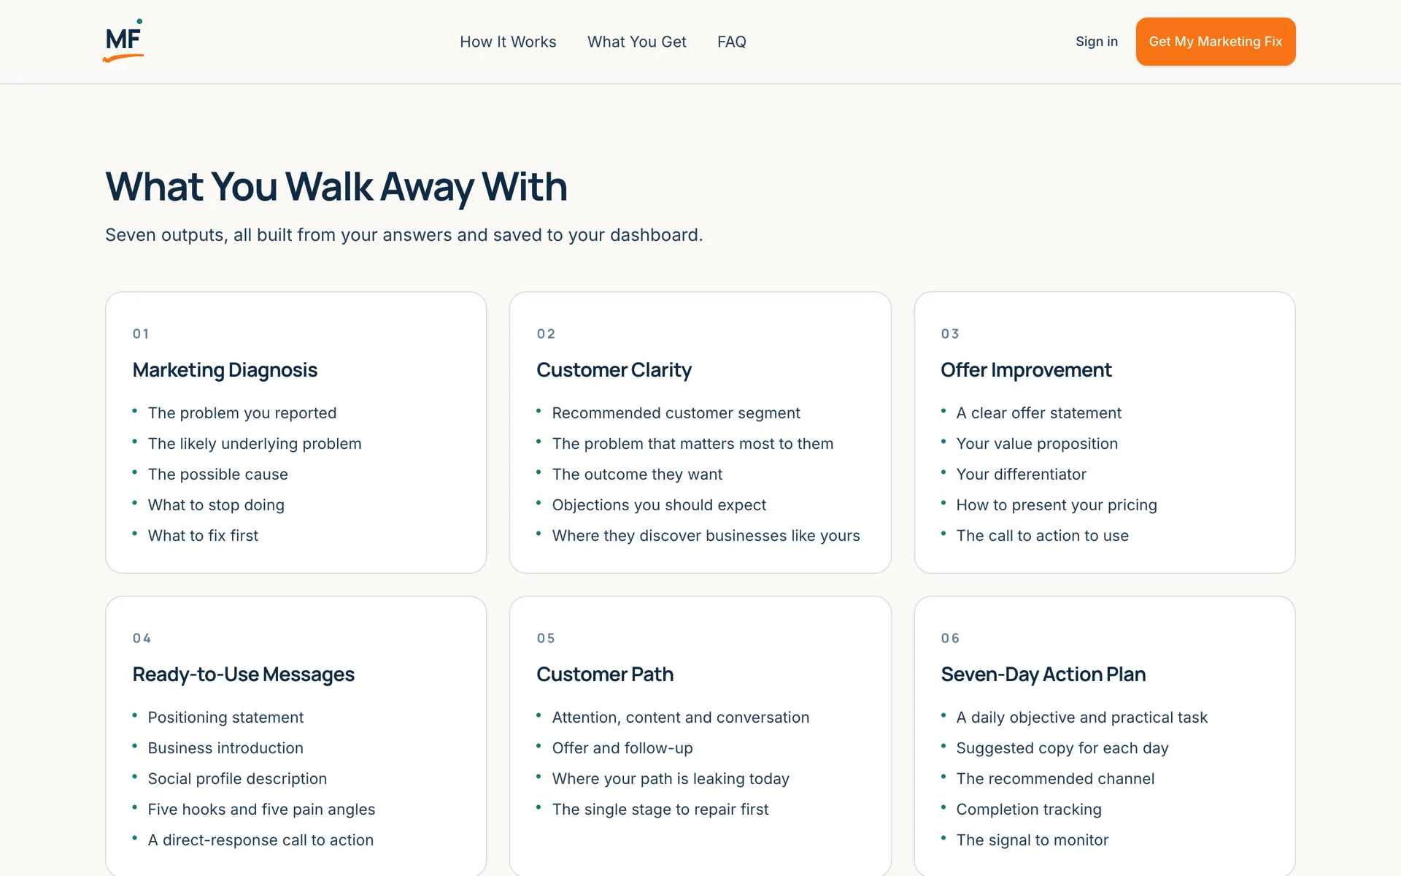Viewport: 1401px width, 876px height.
Task: Click 'What to stop doing' item
Action: (216, 505)
